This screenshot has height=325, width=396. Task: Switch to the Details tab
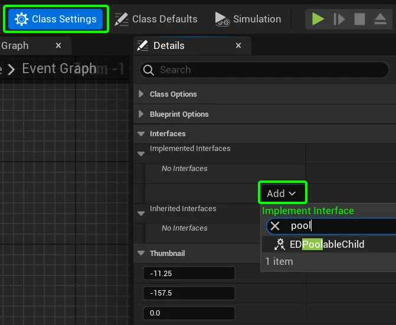(x=168, y=45)
